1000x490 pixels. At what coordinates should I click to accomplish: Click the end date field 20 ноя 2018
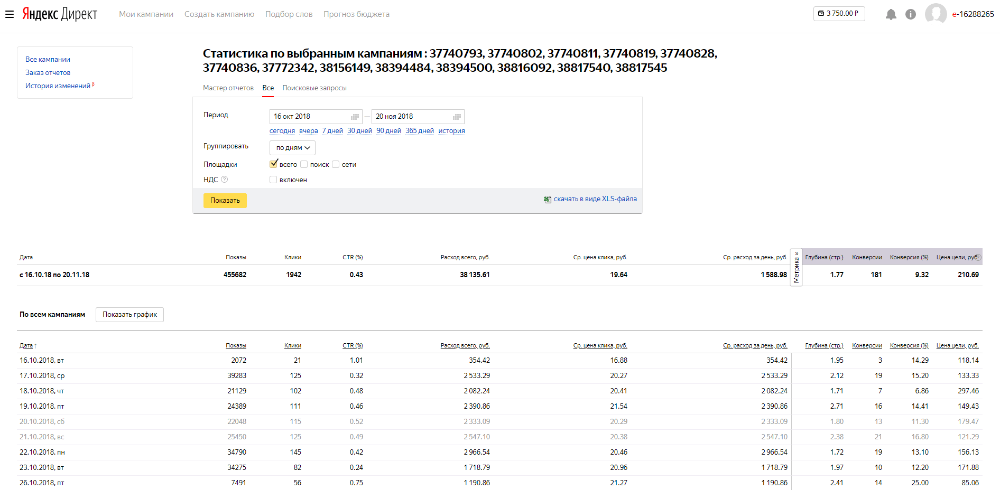tap(418, 117)
